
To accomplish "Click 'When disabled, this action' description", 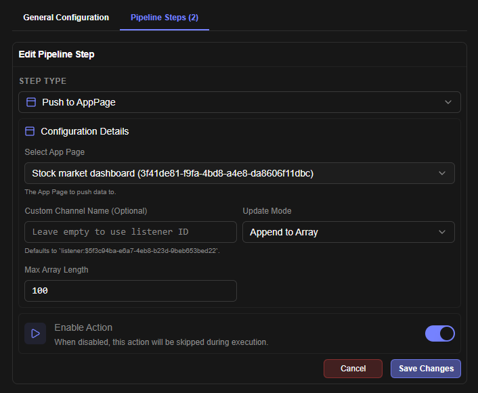I will click(161, 342).
